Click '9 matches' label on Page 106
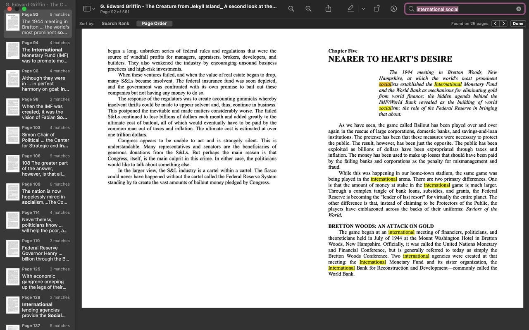This screenshot has width=529, height=330. click(x=60, y=156)
